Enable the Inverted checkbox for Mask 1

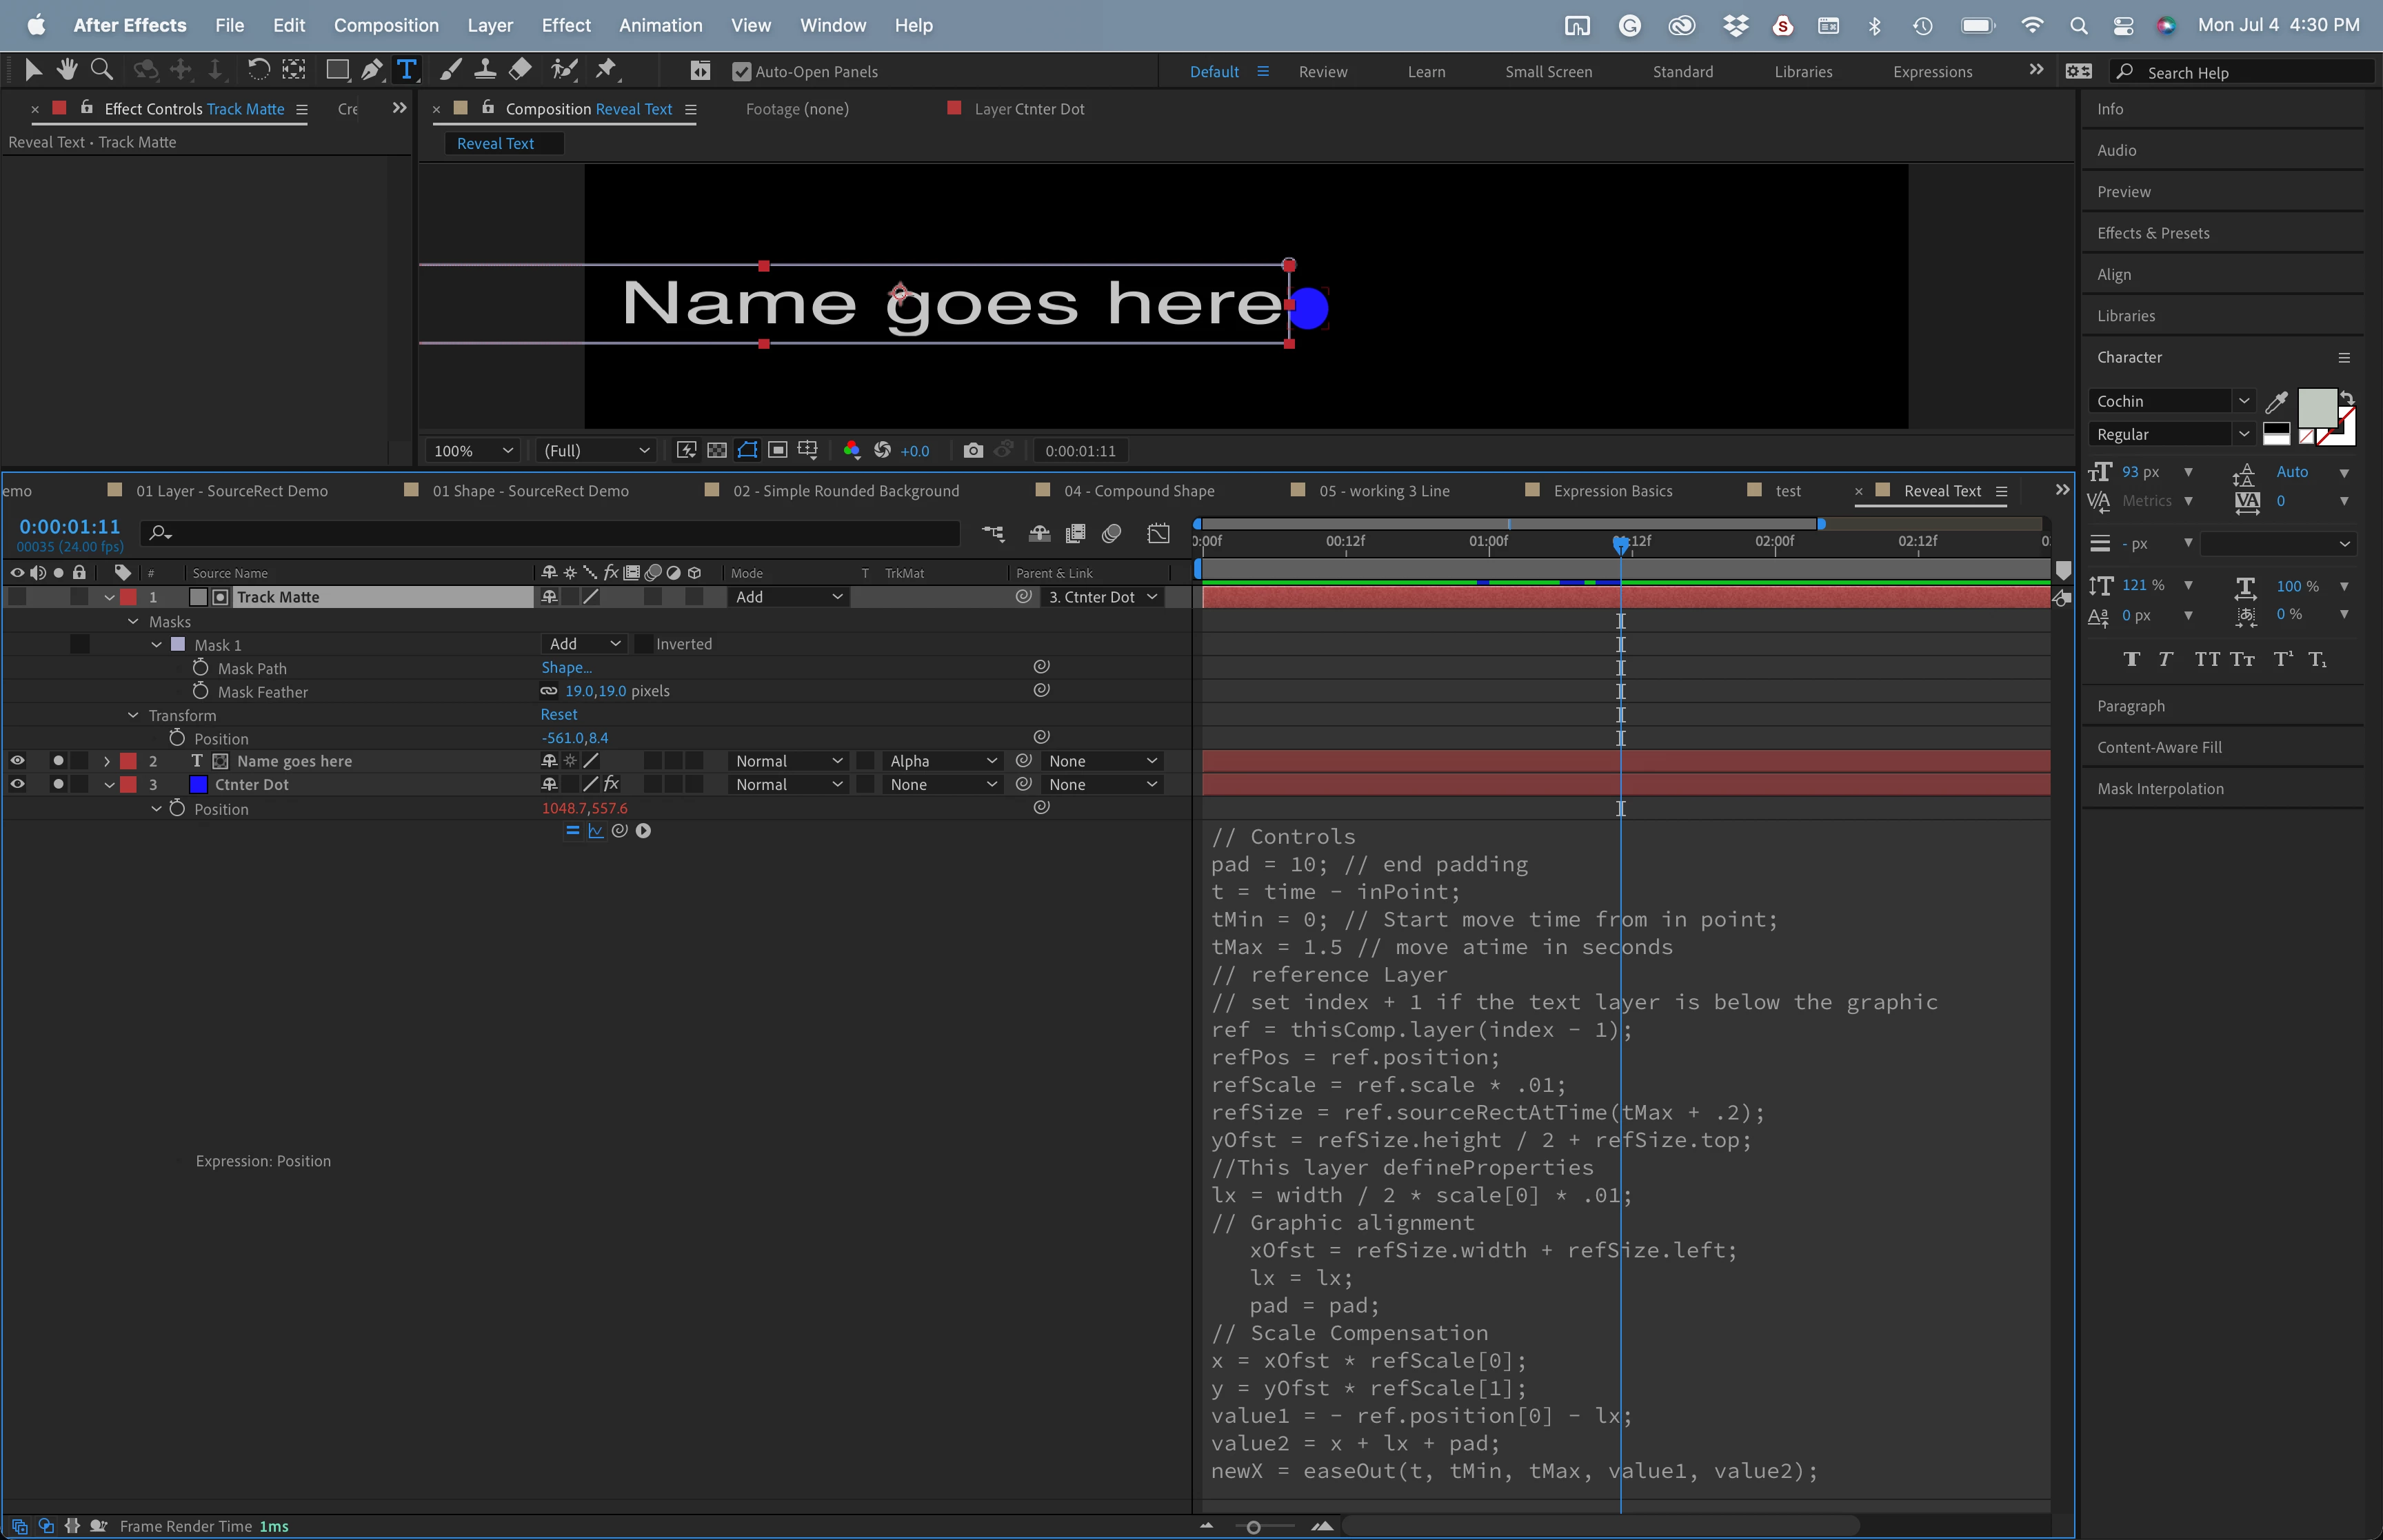click(x=645, y=644)
